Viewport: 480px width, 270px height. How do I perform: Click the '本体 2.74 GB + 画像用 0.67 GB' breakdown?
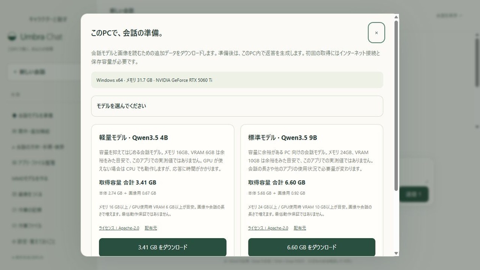pos(127,193)
